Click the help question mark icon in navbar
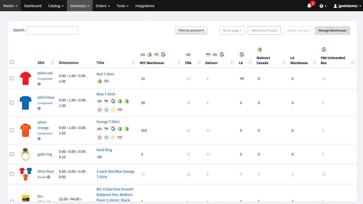363x204 pixels. [321, 6]
